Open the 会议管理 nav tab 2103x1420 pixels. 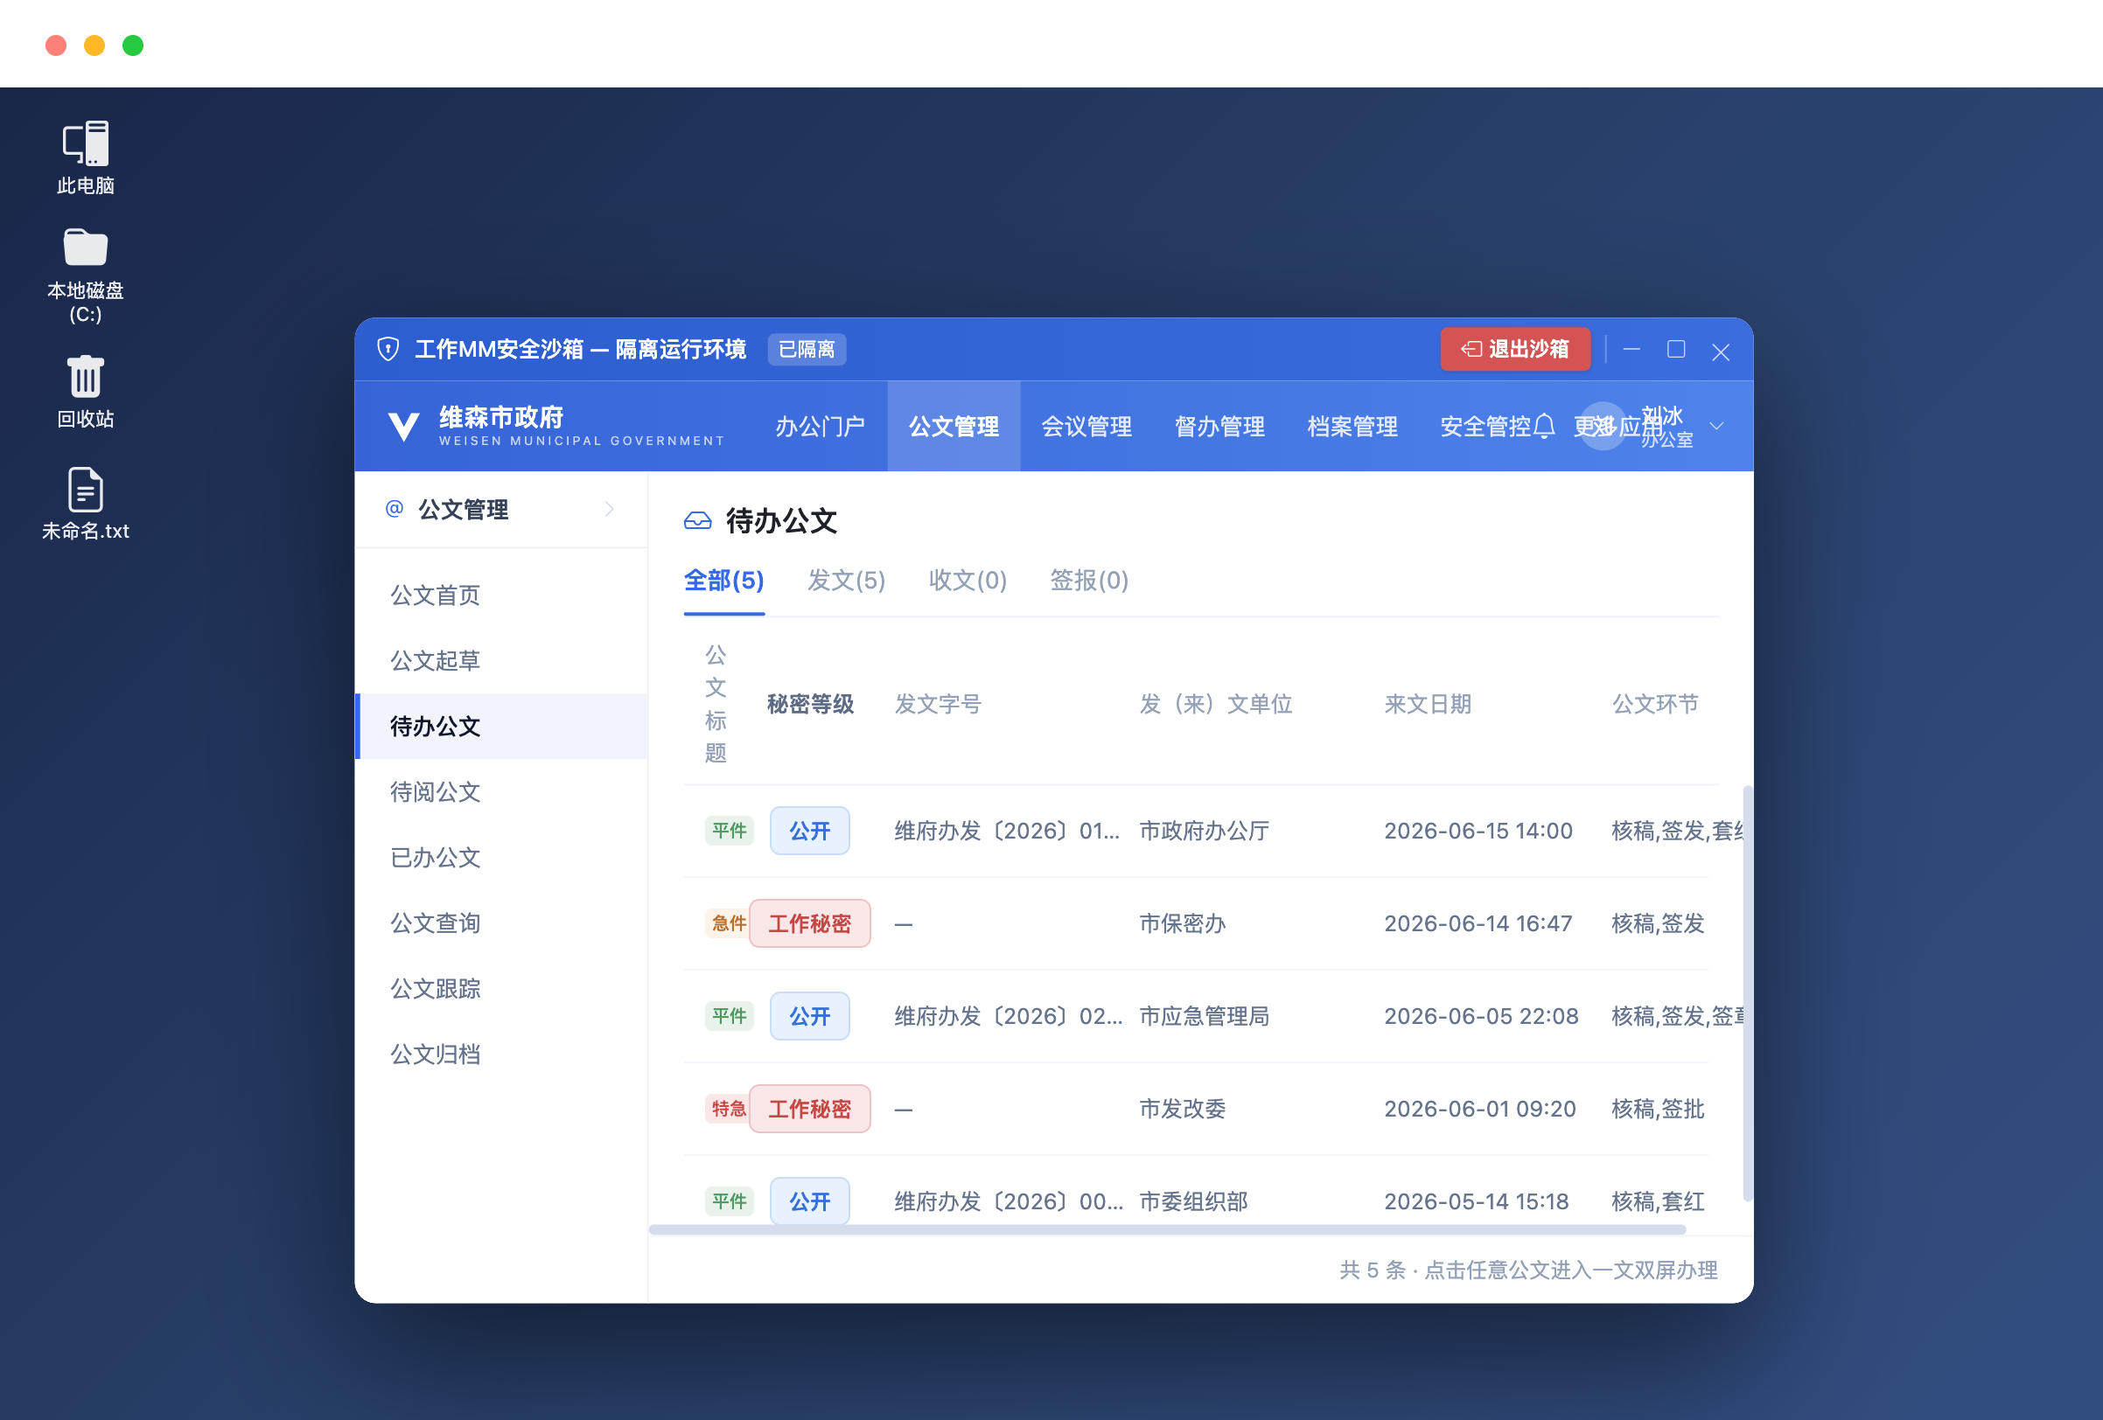1086,426
